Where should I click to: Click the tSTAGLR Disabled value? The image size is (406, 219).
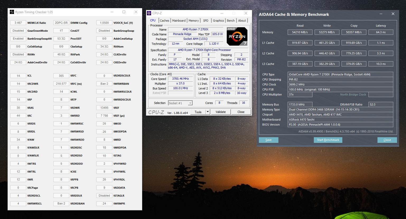tap(104, 196)
